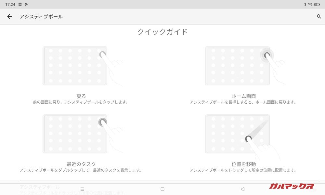Select the 戻る label text
Image resolution: width=325 pixels, height=195 pixels.
tap(81, 96)
